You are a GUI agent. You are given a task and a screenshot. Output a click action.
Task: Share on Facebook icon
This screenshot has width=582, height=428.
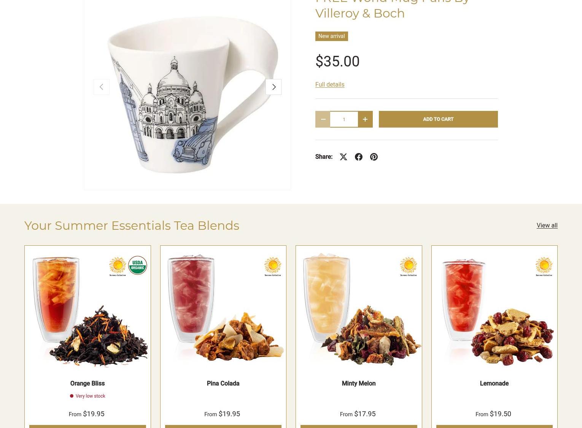pos(359,157)
